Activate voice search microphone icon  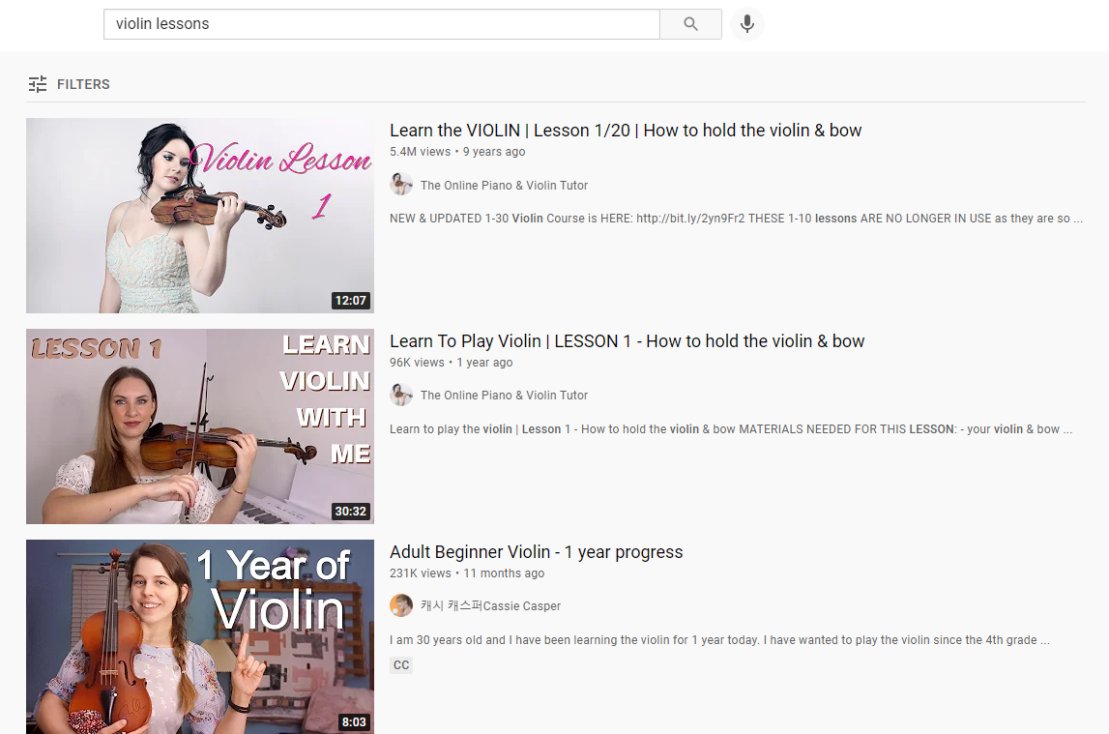pos(746,24)
